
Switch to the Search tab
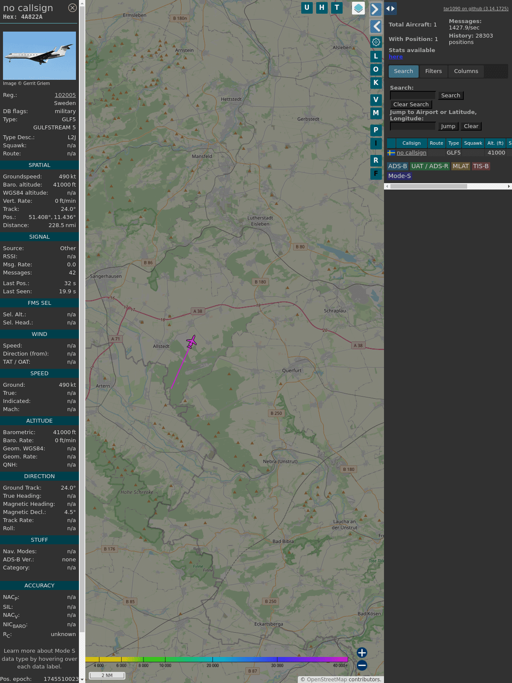coord(404,71)
